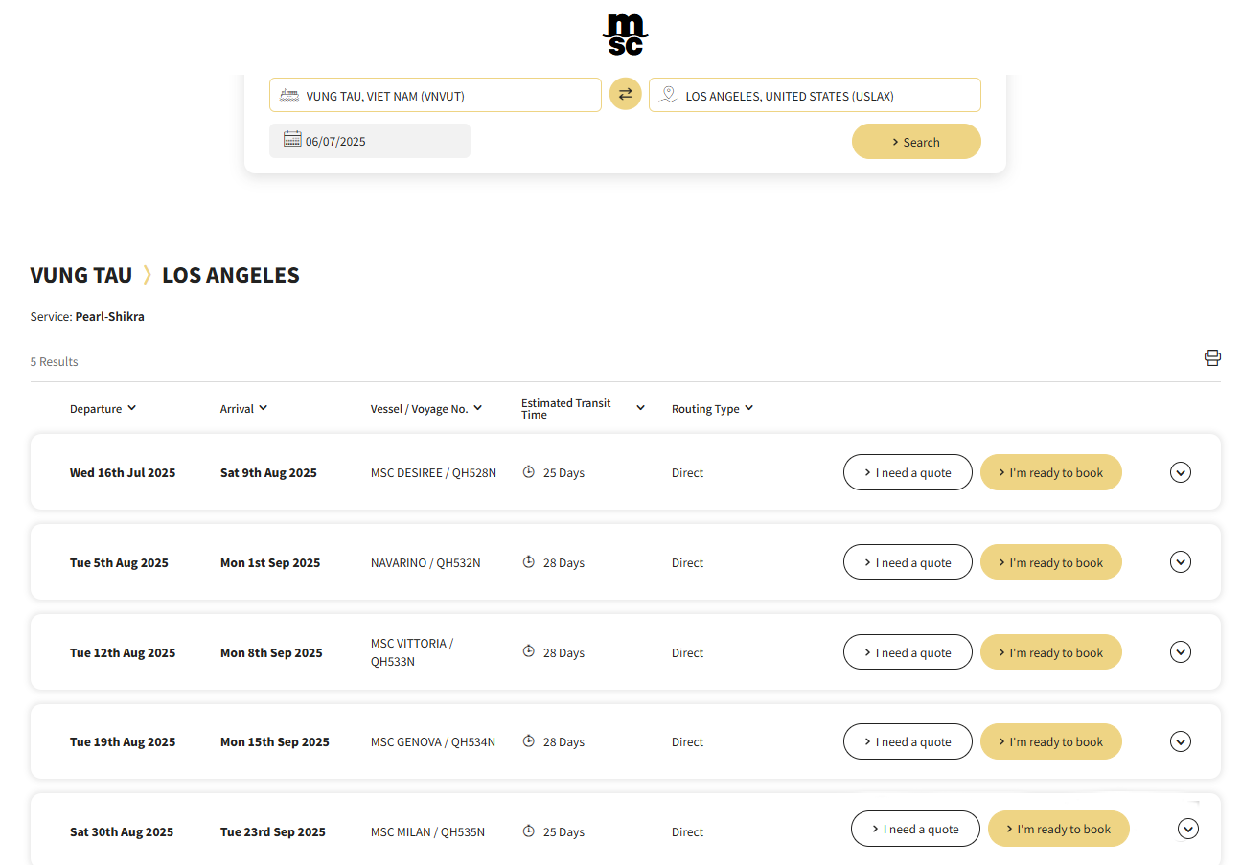The height and width of the screenshot is (865, 1241).
Task: Click the MSC logo at top
Action: pos(625,35)
